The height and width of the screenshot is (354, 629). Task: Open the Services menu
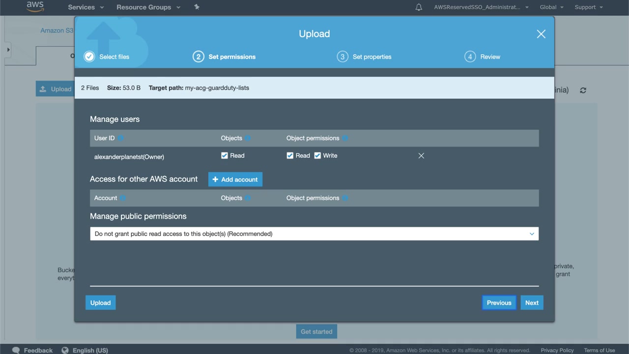click(86, 7)
